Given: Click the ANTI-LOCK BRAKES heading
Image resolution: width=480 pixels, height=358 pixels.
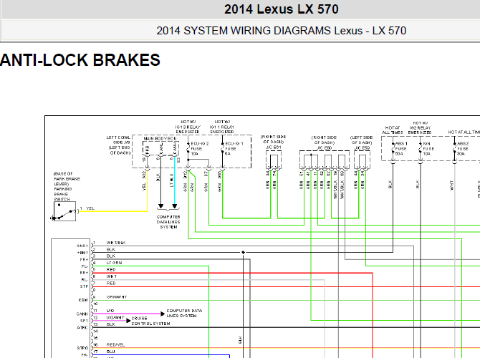Looking at the screenshot, I should [x=80, y=60].
